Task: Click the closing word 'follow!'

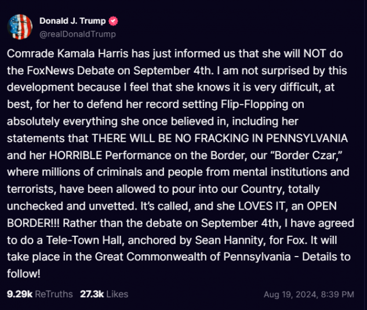Action: (24, 274)
